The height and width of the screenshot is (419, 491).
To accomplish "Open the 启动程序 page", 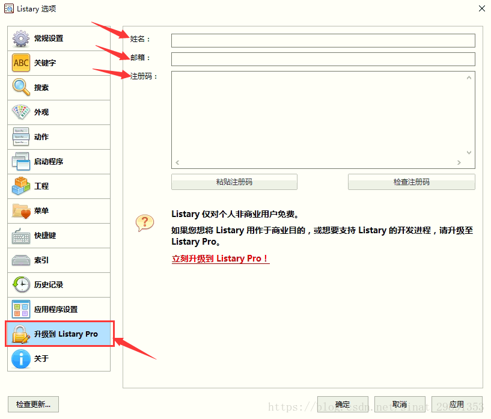I will 59,161.
